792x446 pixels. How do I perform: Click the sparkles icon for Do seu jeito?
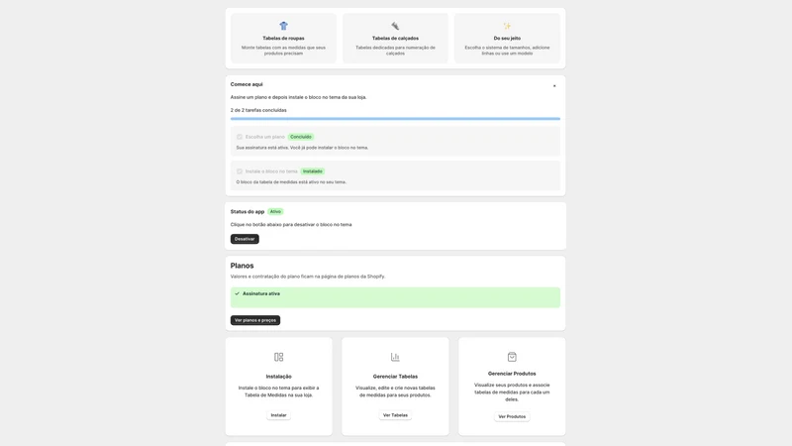pyautogui.click(x=507, y=26)
